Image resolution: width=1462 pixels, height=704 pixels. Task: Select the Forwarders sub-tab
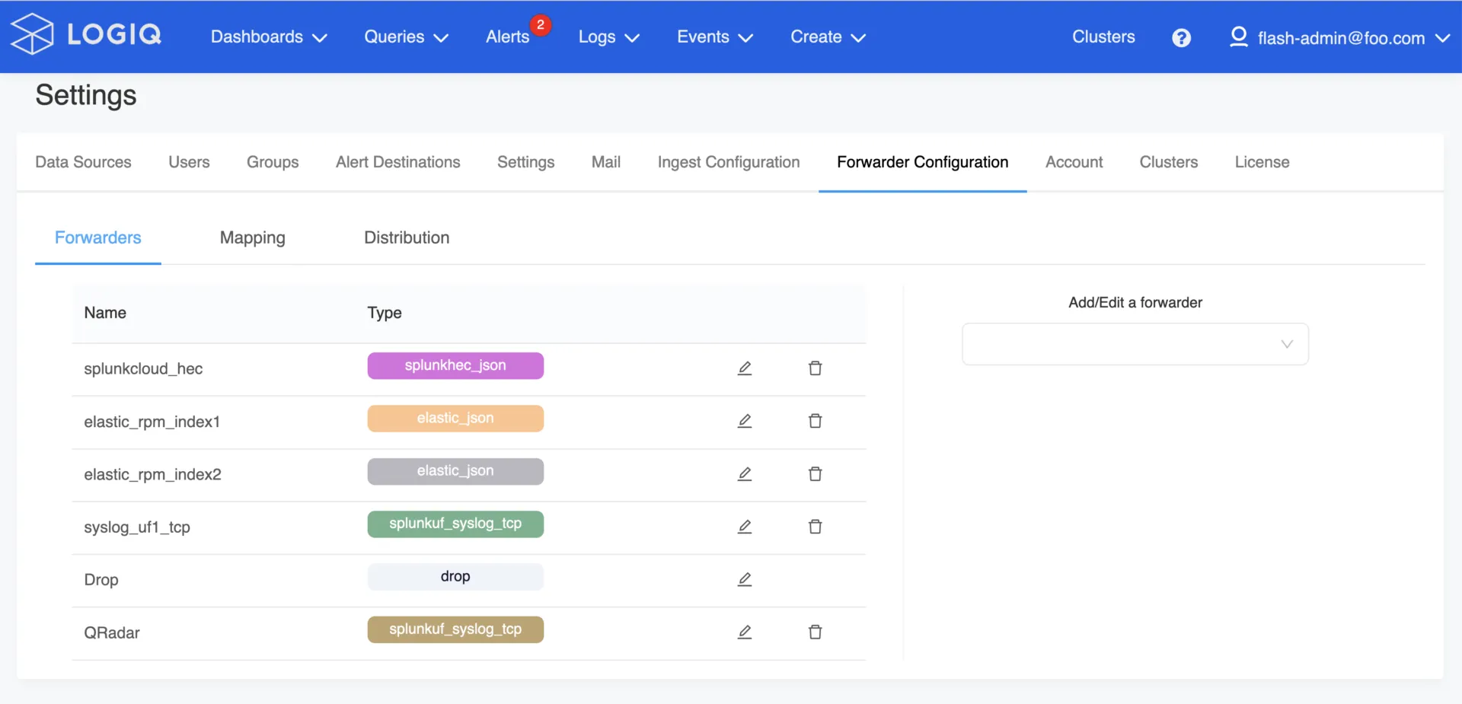[x=97, y=237]
